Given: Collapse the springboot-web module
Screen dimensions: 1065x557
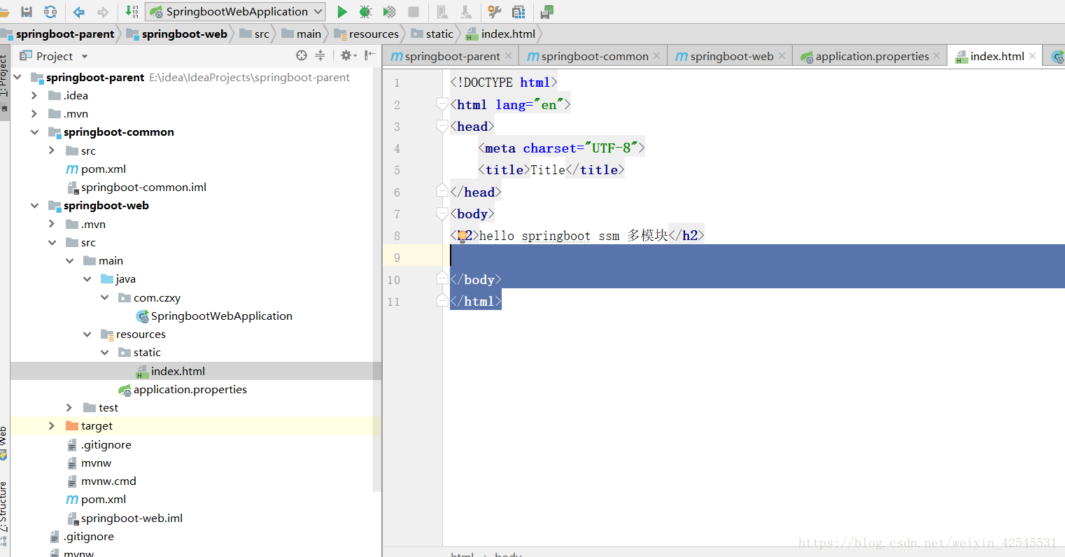Looking at the screenshot, I should tap(34, 205).
